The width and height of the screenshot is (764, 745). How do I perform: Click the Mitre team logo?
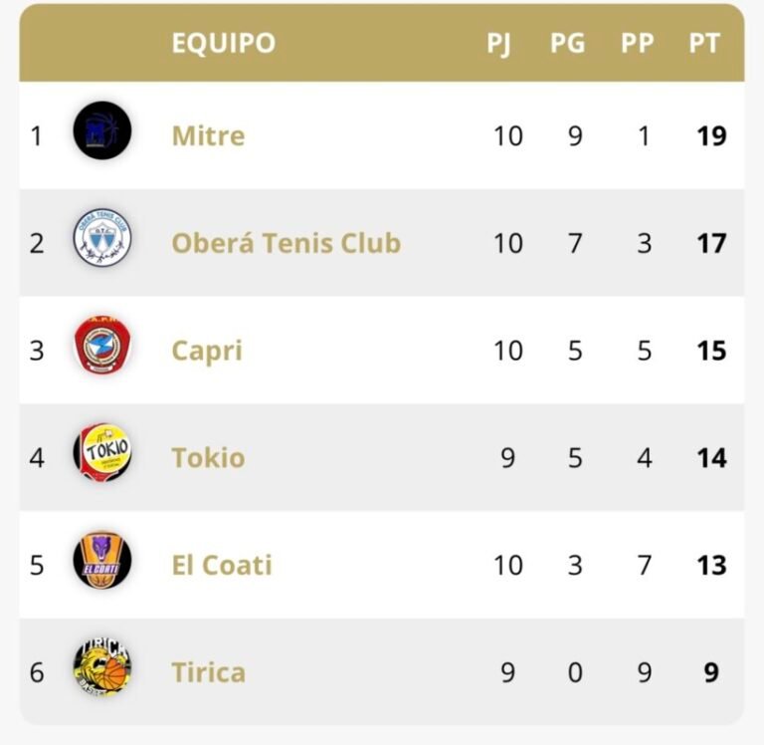coord(101,130)
